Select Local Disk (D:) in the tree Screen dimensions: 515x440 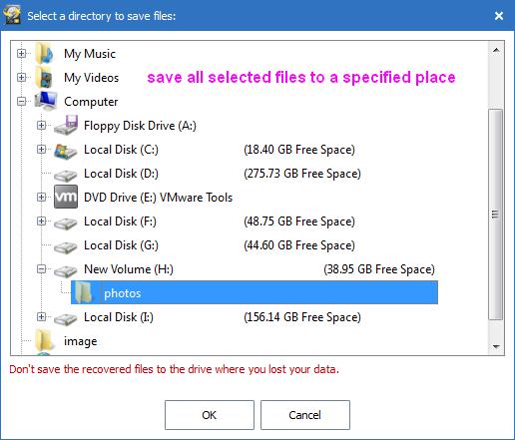(x=121, y=174)
